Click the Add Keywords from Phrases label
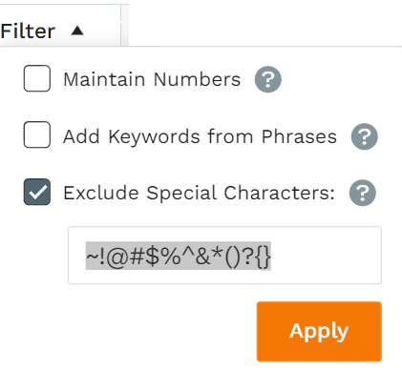This screenshot has width=402, height=371. point(200,137)
